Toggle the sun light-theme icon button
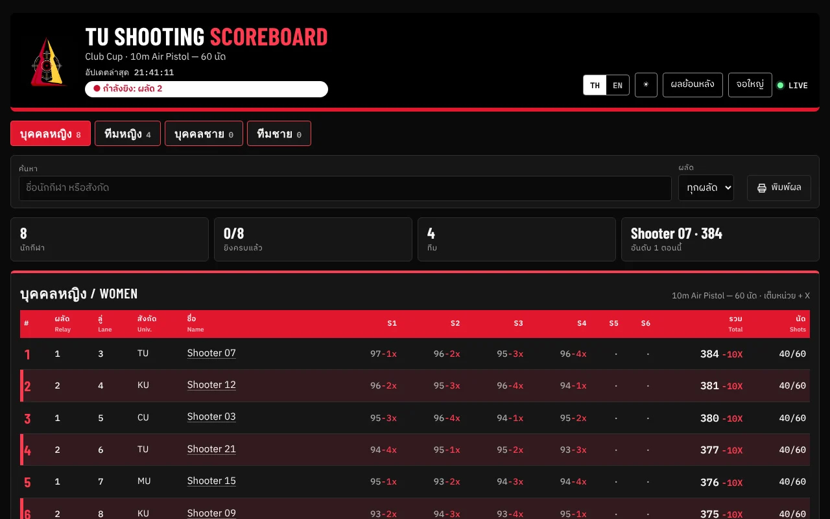The height and width of the screenshot is (519, 830). point(646,85)
